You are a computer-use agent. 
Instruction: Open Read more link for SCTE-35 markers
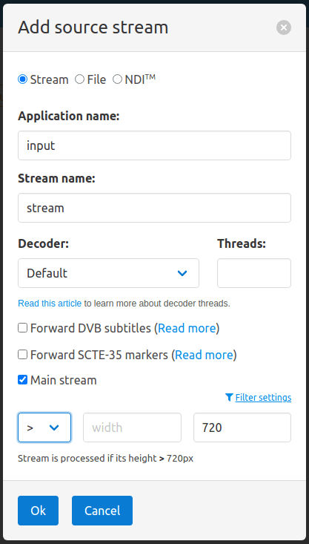pyautogui.click(x=204, y=355)
